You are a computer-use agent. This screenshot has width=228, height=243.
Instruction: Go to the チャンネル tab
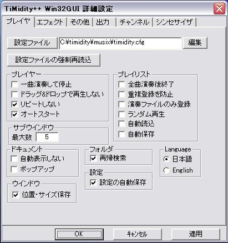[134, 22]
